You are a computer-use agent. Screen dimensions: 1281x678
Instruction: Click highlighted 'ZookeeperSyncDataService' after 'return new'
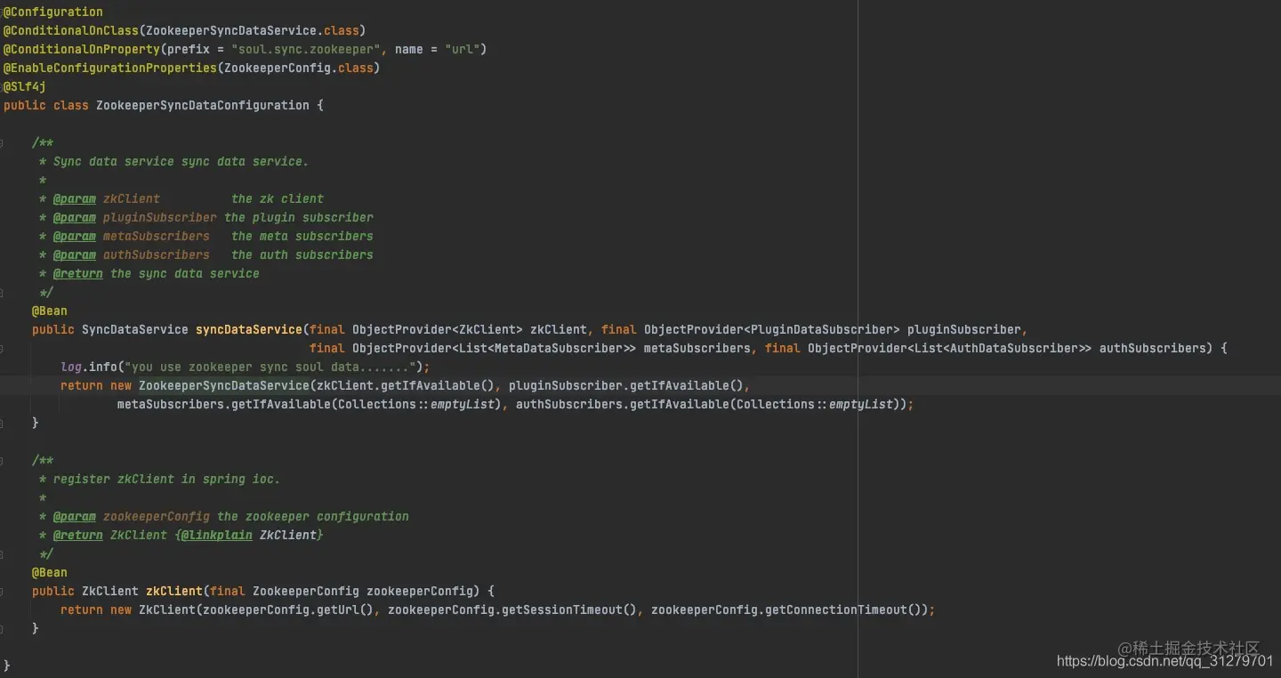point(224,385)
